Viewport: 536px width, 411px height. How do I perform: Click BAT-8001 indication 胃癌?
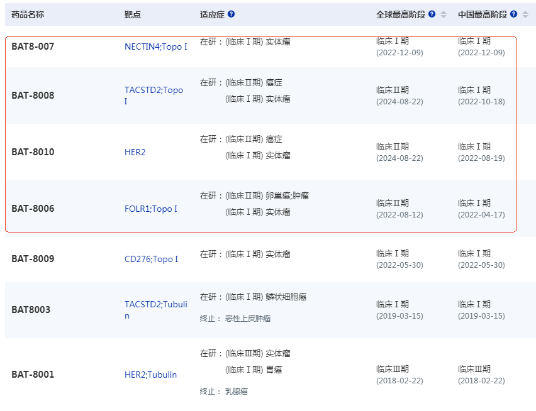click(x=274, y=370)
